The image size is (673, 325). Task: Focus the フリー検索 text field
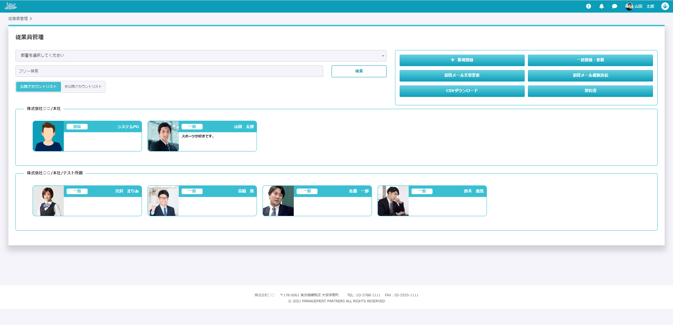(169, 71)
